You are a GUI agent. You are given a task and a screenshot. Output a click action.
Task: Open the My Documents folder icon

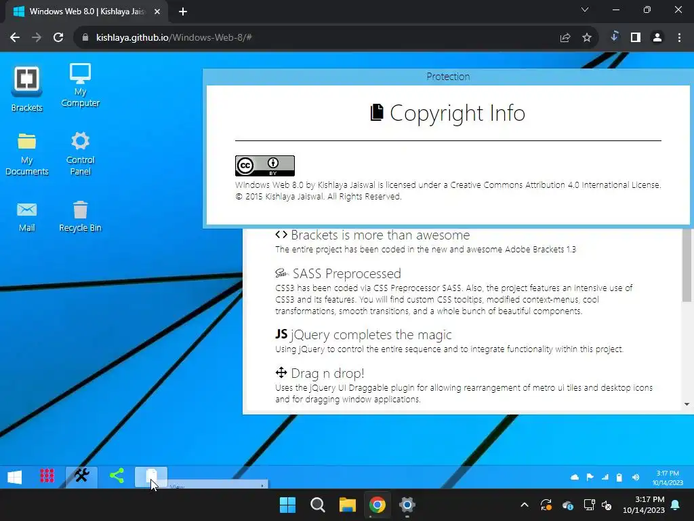pos(26,154)
